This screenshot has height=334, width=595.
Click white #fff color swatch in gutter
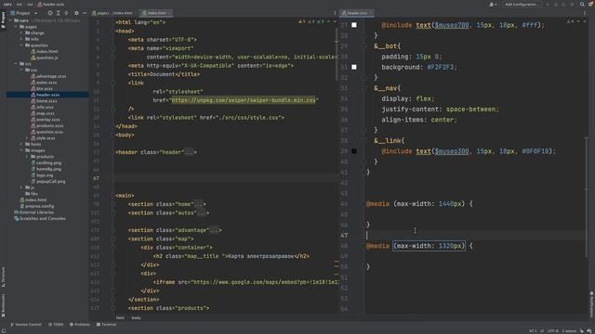(x=354, y=25)
